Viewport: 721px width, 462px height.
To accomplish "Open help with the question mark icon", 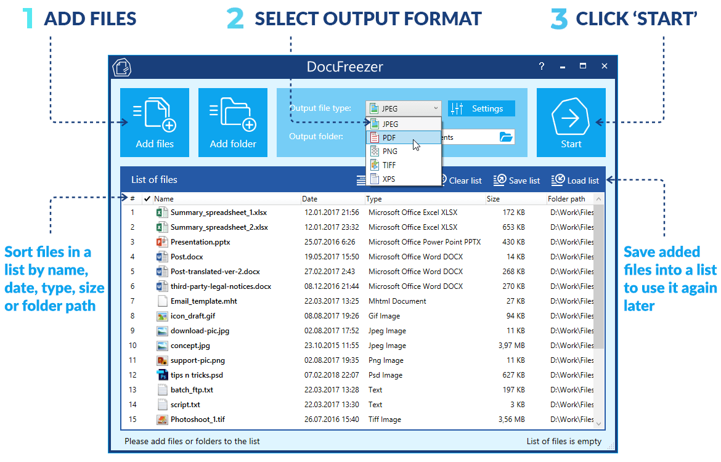I will click(x=542, y=66).
